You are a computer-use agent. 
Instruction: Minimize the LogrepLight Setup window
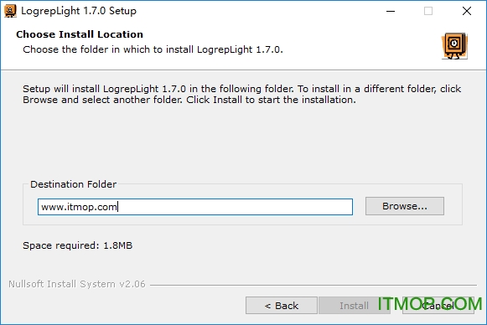tap(391, 11)
